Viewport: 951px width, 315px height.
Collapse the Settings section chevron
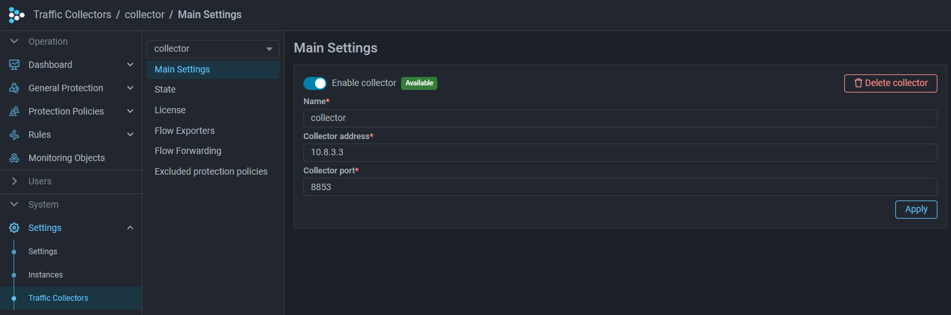[x=130, y=228]
